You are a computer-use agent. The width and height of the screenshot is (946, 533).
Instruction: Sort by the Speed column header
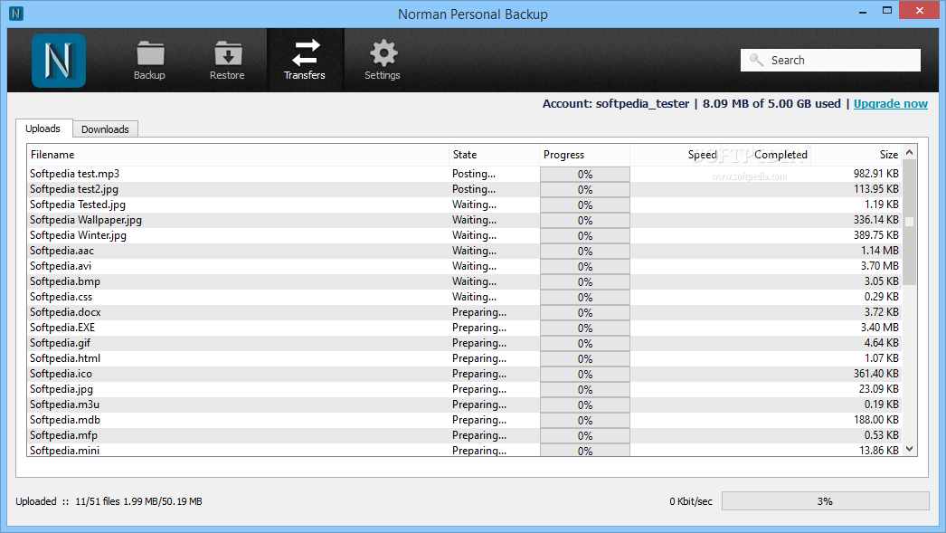(675, 155)
